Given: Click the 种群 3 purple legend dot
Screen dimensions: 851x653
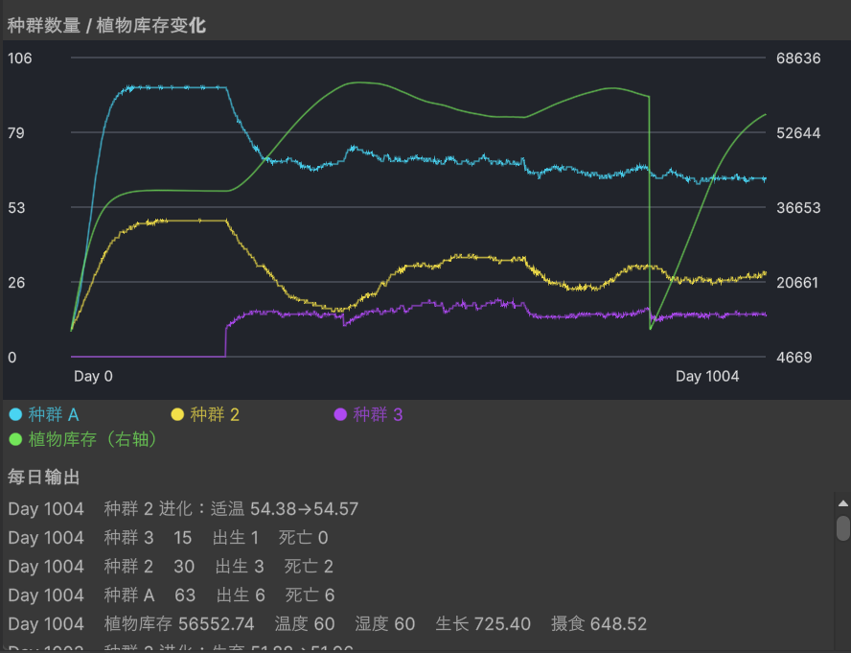Looking at the screenshot, I should tap(340, 414).
